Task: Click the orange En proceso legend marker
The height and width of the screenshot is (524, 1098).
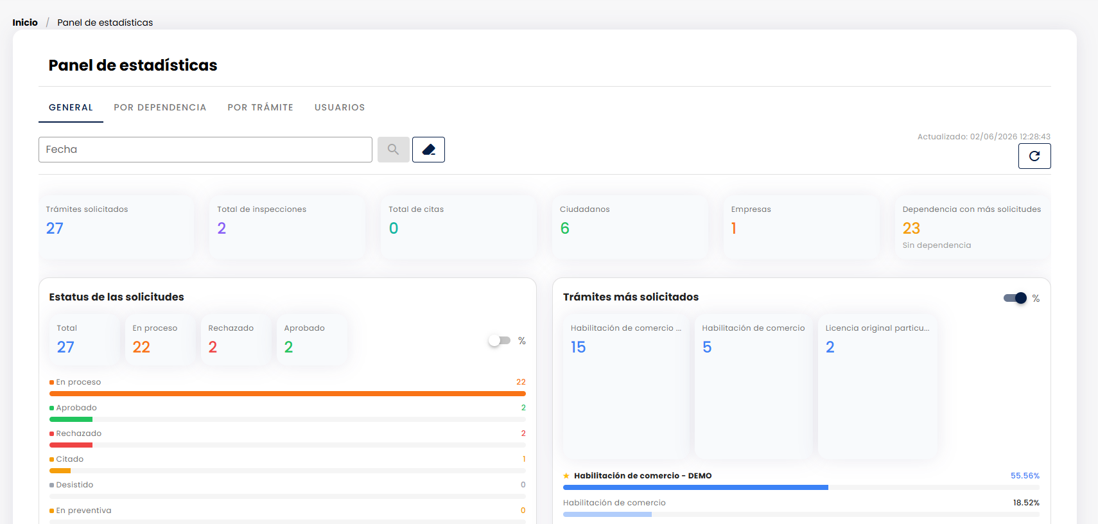Action: [x=51, y=382]
